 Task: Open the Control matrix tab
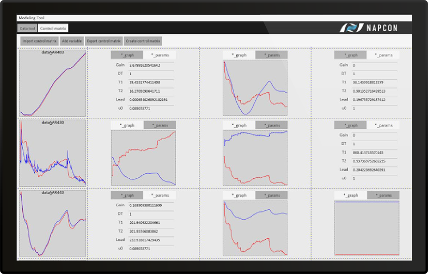pyautogui.click(x=53, y=28)
